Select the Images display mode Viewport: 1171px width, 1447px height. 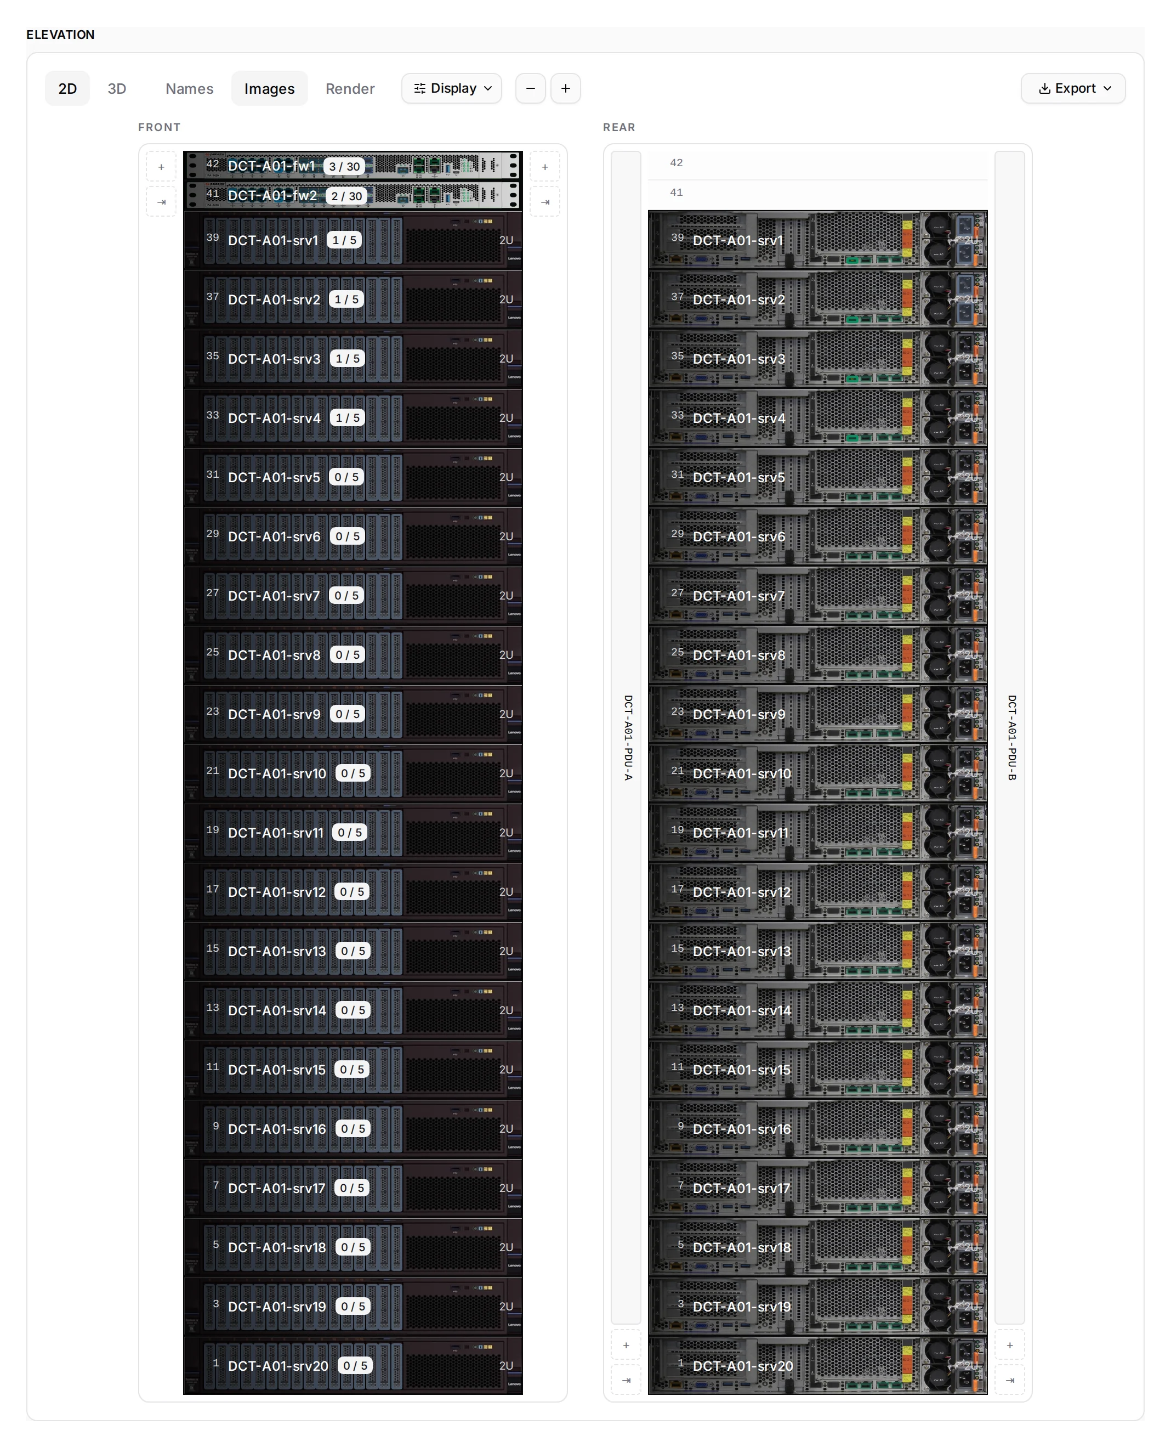[269, 88]
